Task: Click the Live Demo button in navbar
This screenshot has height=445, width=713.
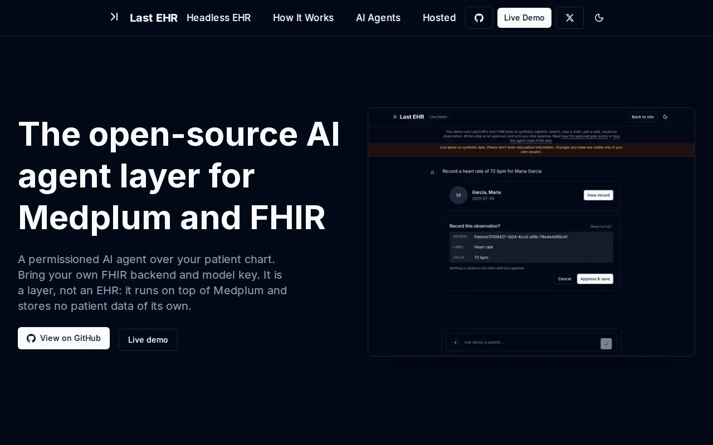Action: click(524, 18)
